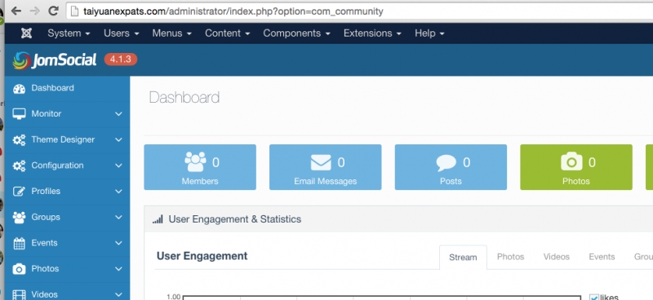Switch to the Videos tab in User Engagement
The width and height of the screenshot is (653, 300).
tap(557, 257)
